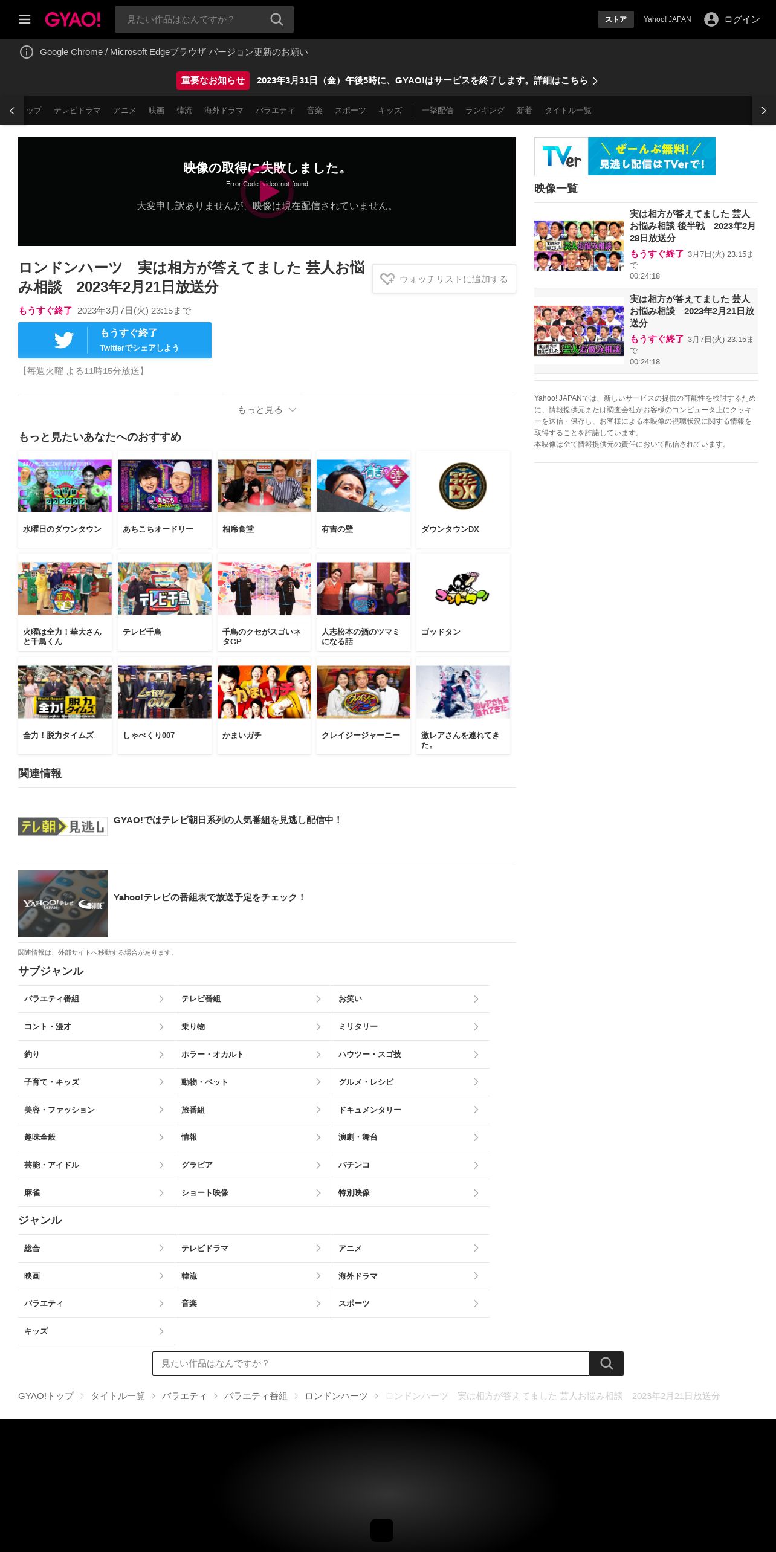The image size is (776, 1552).
Task: Open キッズ genre row at bottom
Action: pos(96,1331)
